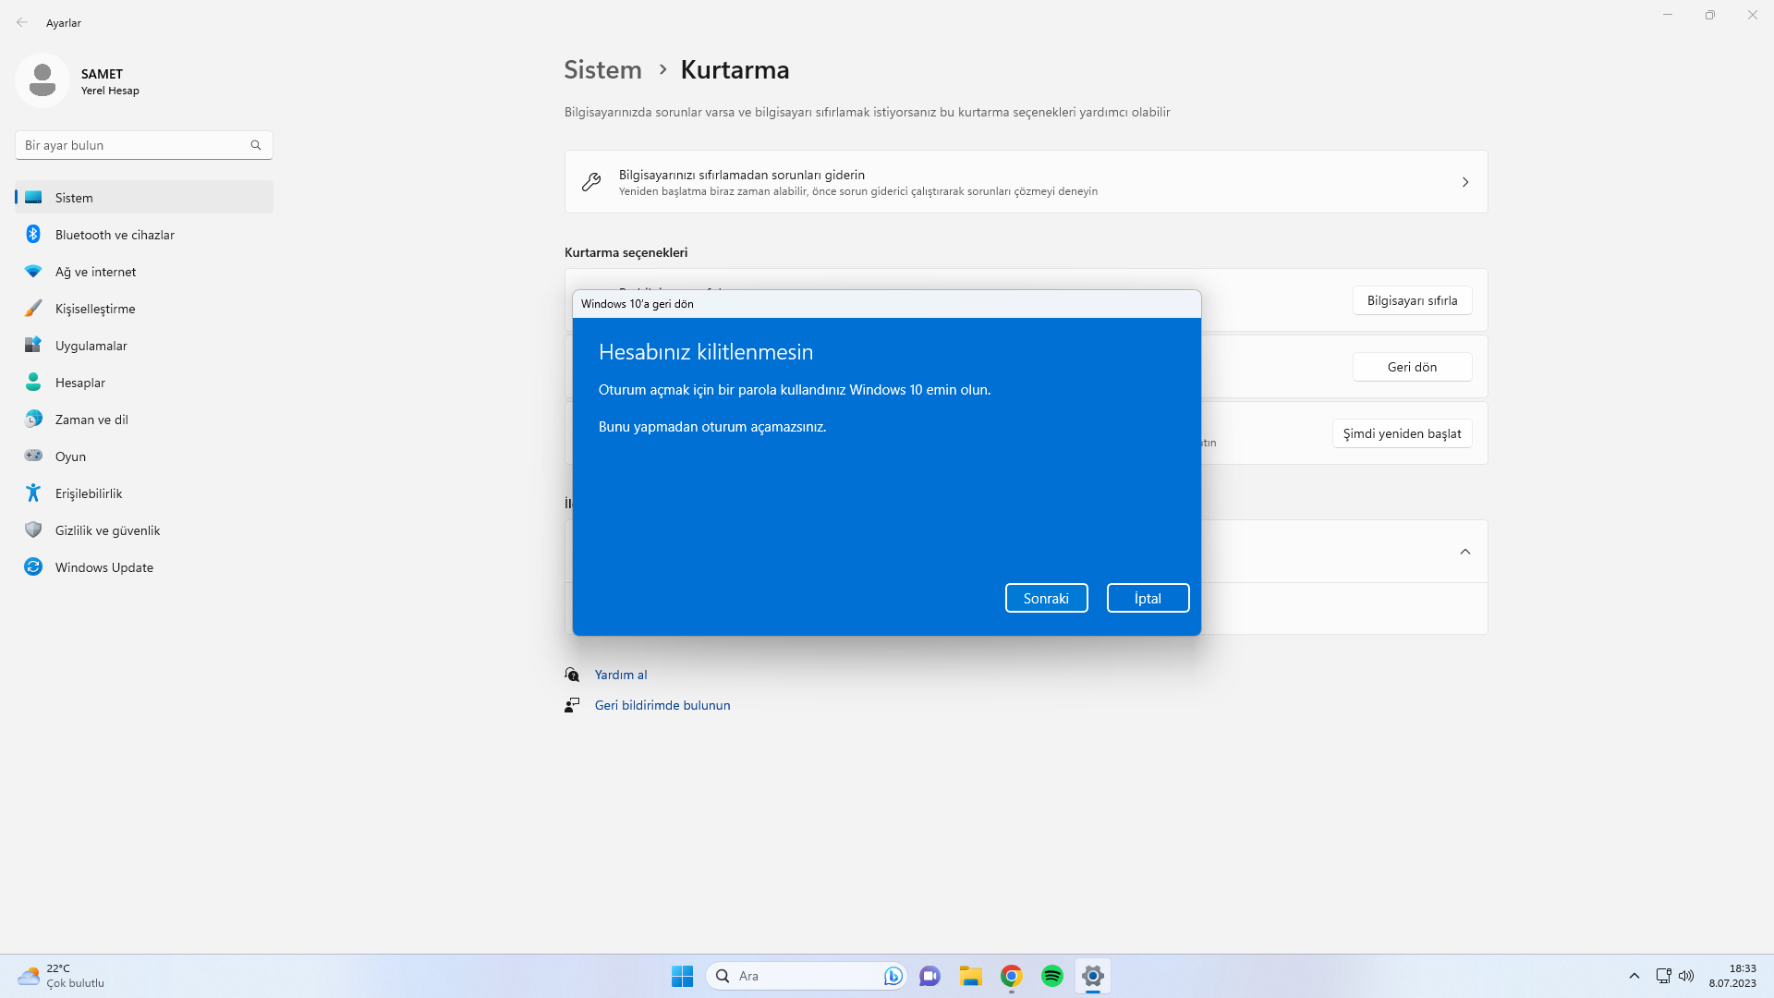Expand the troubleshoot without reset row chevron
The height and width of the screenshot is (998, 1774).
coord(1464,182)
